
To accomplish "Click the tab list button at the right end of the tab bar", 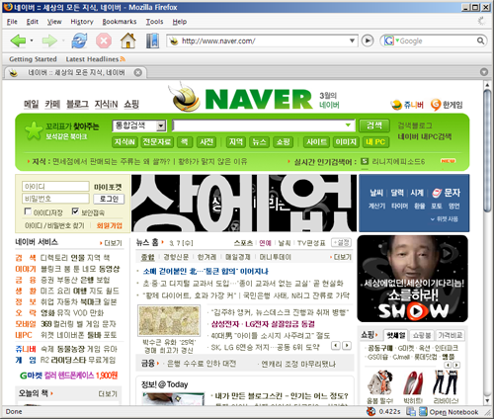I will tap(484, 72).
